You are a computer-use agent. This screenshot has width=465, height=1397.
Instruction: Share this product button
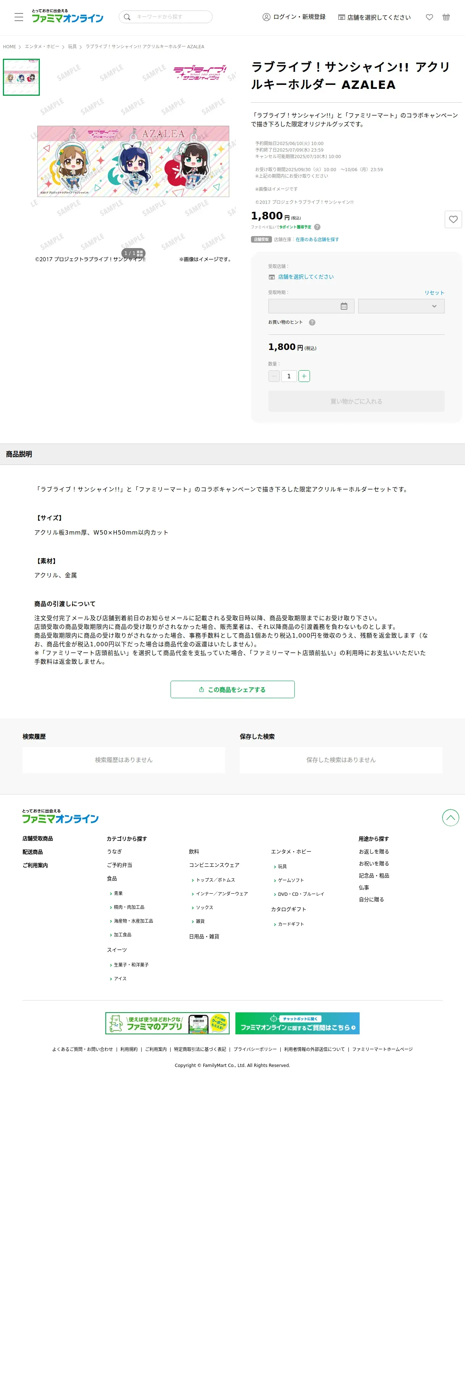click(x=233, y=689)
